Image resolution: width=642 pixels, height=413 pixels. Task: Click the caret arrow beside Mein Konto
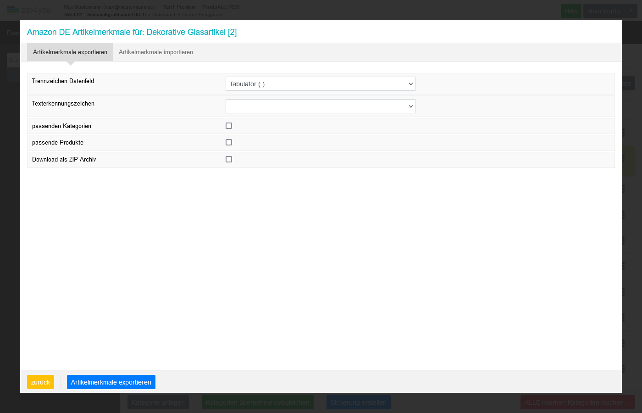pos(631,11)
